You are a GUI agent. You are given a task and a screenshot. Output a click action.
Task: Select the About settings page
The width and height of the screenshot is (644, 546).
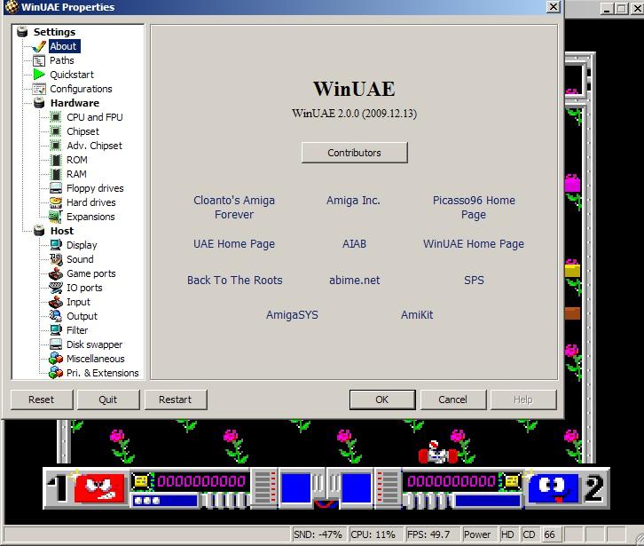point(64,46)
